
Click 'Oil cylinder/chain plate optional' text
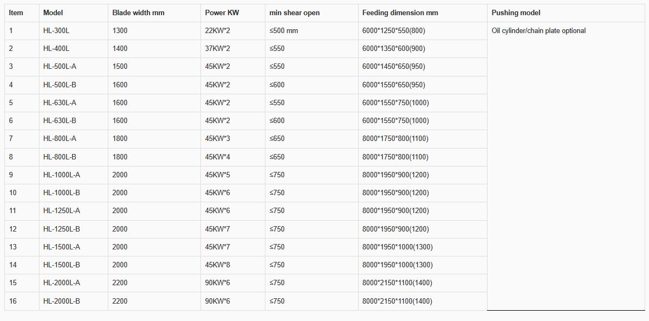(x=538, y=31)
